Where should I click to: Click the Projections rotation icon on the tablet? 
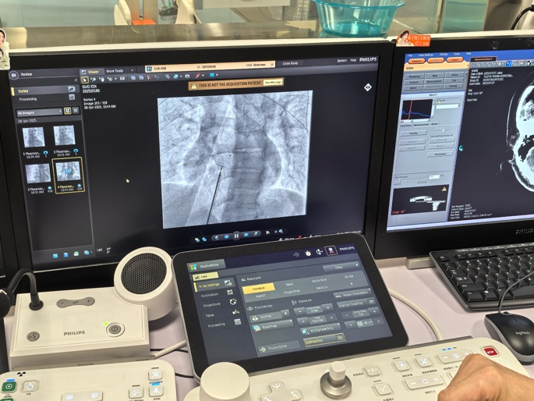point(233,301)
